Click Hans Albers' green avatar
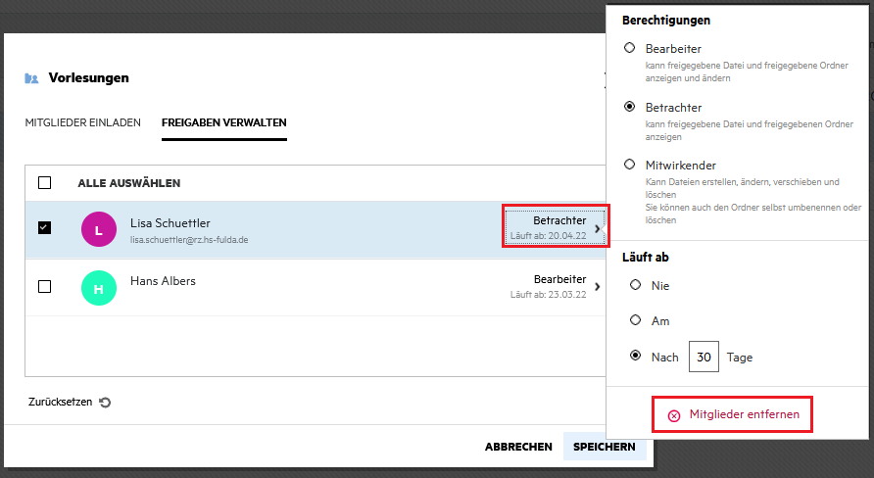Image resolution: width=874 pixels, height=478 pixels. [99, 288]
